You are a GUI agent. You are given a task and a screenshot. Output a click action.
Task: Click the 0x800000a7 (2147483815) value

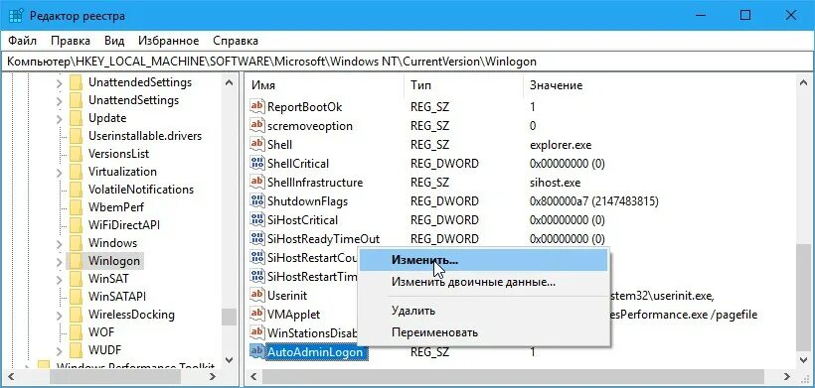click(594, 201)
